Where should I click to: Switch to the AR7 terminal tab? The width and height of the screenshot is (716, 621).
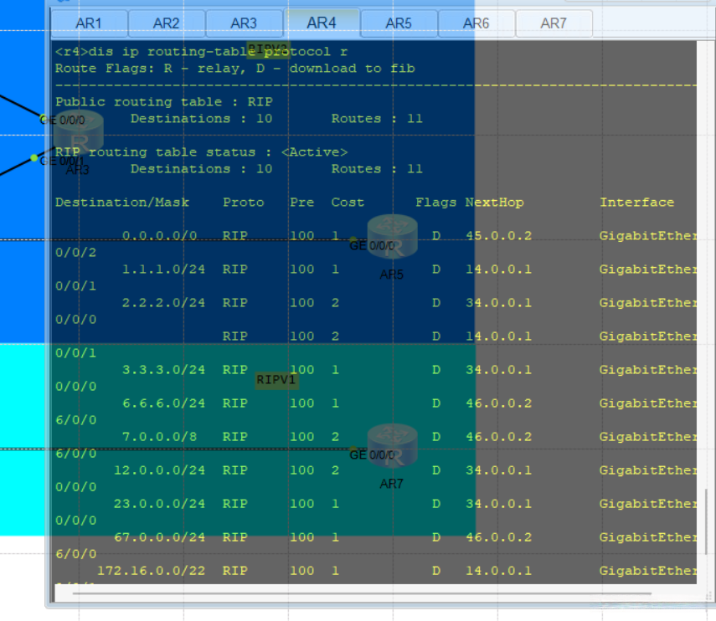coord(554,23)
